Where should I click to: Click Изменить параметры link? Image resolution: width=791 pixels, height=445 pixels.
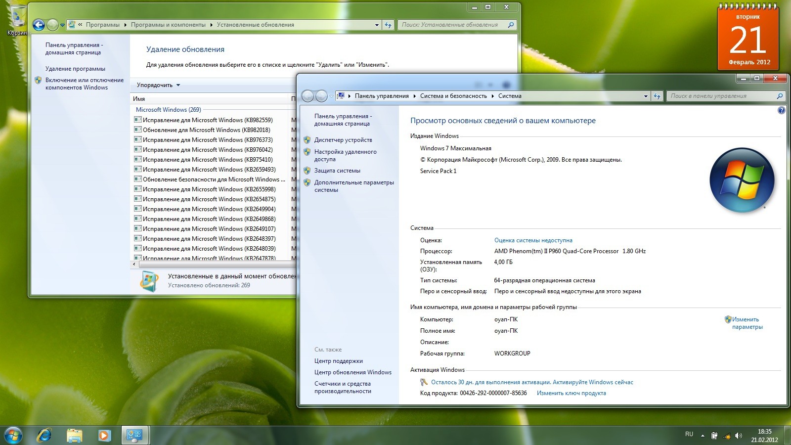(x=747, y=323)
